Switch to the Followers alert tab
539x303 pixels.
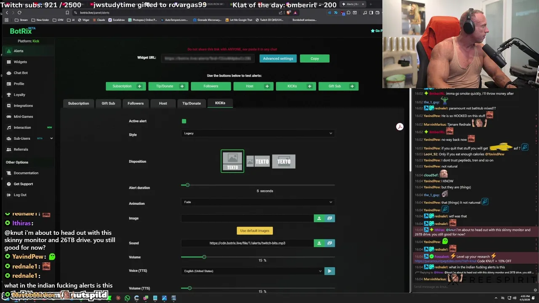pyautogui.click(x=136, y=104)
